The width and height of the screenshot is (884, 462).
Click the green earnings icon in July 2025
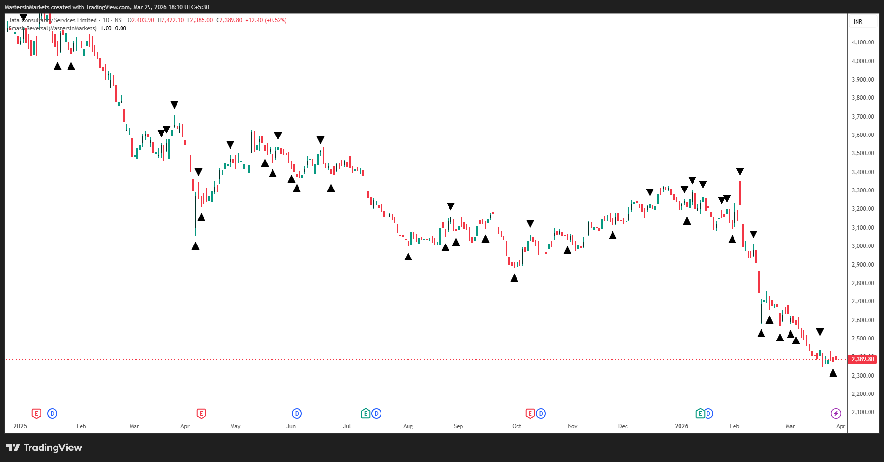coord(366,413)
